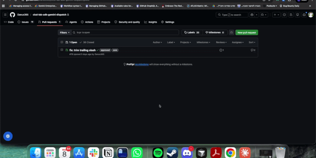Show the 1 Open pull requests

click(71, 42)
